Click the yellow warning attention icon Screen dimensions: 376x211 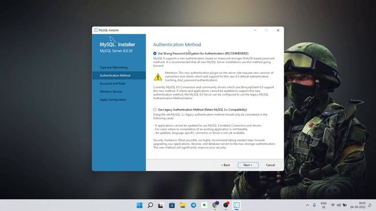tap(158, 77)
